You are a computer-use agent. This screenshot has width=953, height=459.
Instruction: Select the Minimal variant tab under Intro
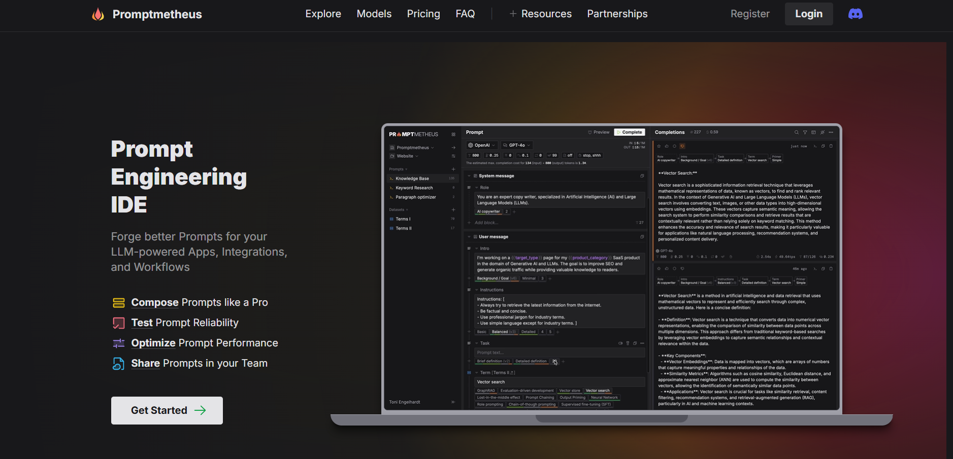click(x=529, y=278)
